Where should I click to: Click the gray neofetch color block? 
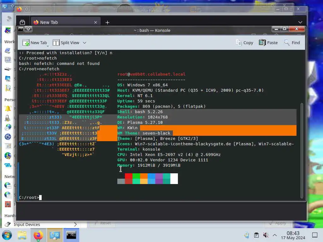(x=121, y=181)
